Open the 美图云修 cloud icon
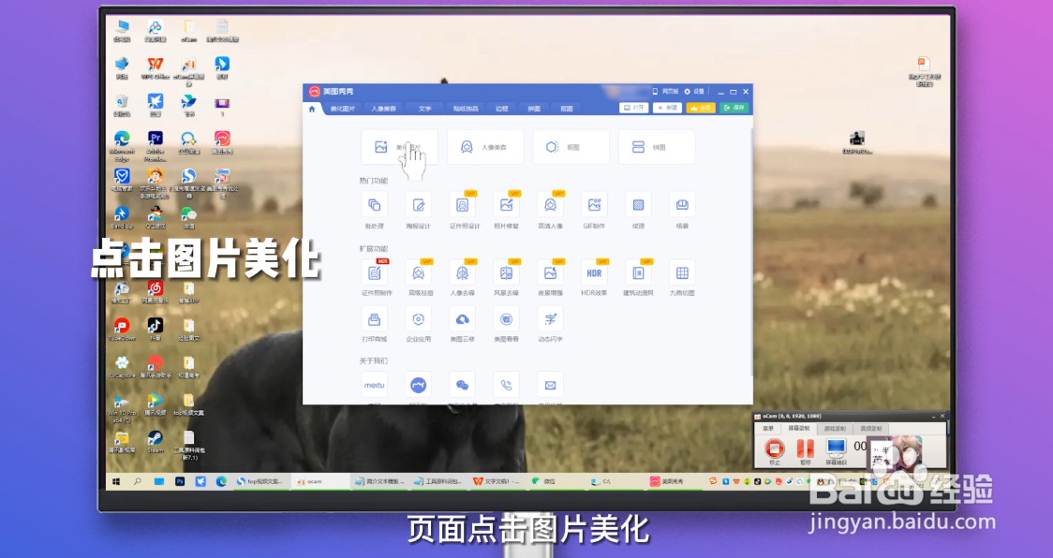The height and width of the screenshot is (558, 1053). 462,319
